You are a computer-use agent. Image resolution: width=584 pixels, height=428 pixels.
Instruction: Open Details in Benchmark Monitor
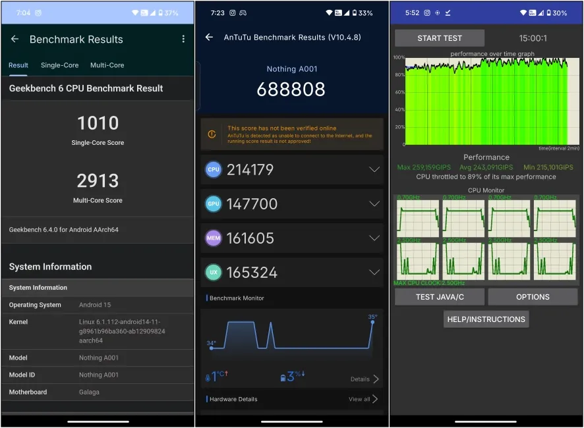[362, 379]
